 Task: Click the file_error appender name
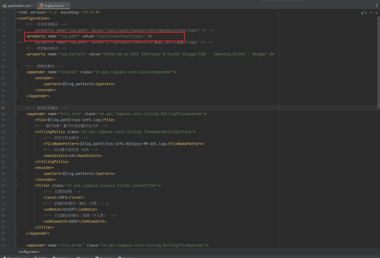coord(72,246)
